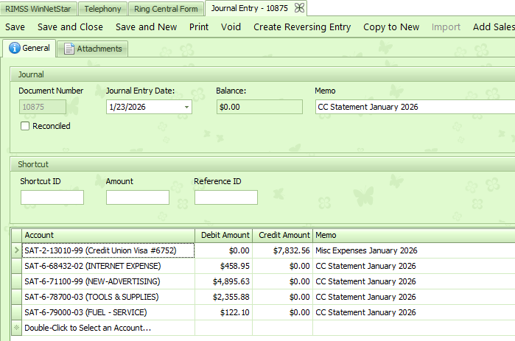The height and width of the screenshot is (341, 515).
Task: Select the FUEL - SERVICE account cell
Action: click(x=108, y=312)
